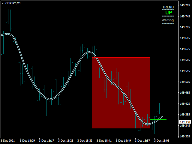Image resolution: width=192 pixels, height=144 pixels.
Task: Click the Waiting status label
Action: [168, 20]
